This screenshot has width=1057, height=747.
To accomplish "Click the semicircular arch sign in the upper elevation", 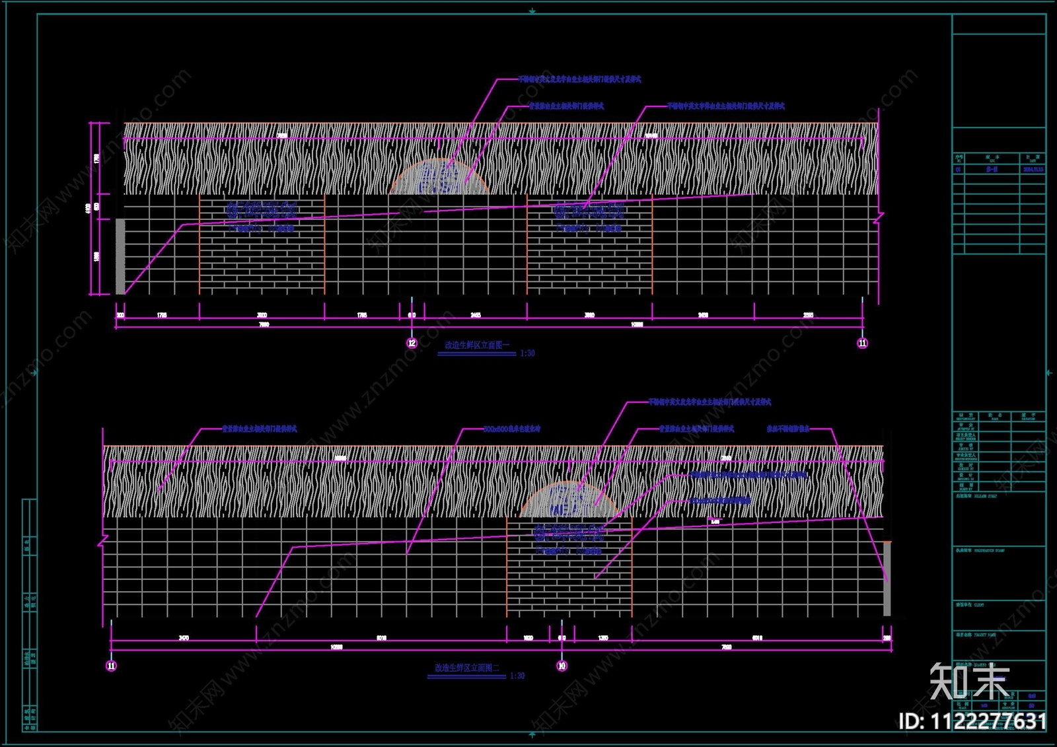I will coord(439,176).
